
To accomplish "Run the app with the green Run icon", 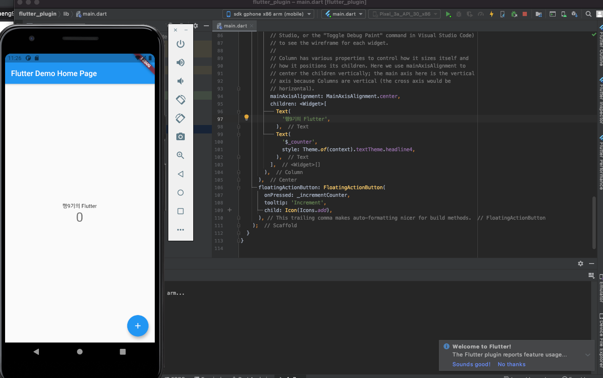I will 448,14.
